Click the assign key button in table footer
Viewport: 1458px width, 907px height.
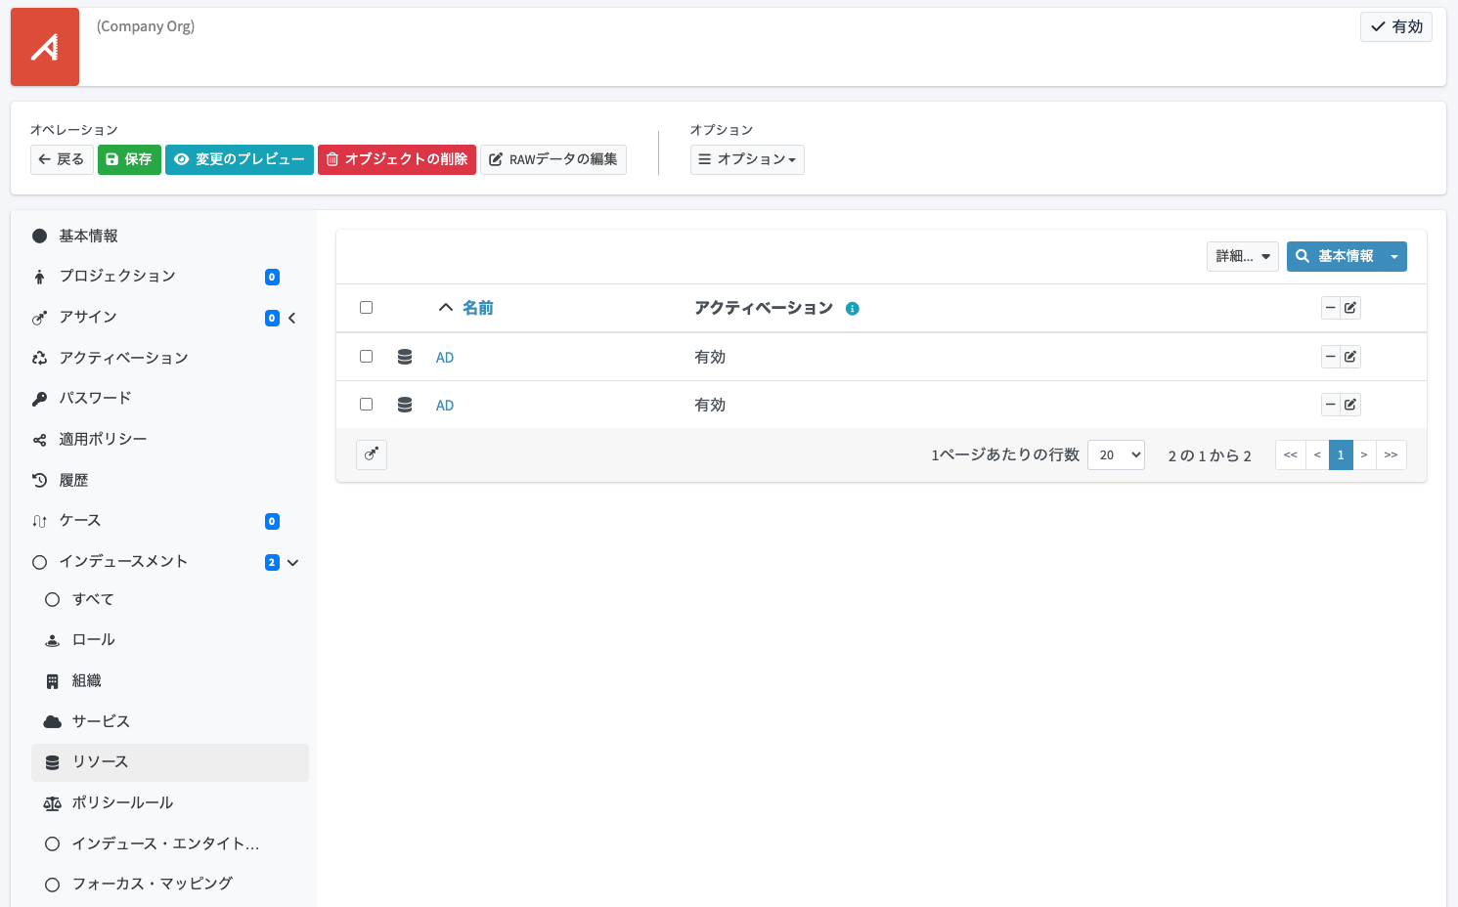coord(372,454)
